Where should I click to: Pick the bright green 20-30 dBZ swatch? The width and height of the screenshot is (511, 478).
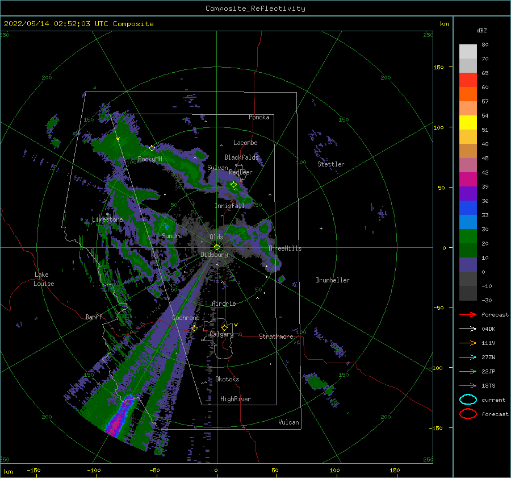tap(468, 236)
